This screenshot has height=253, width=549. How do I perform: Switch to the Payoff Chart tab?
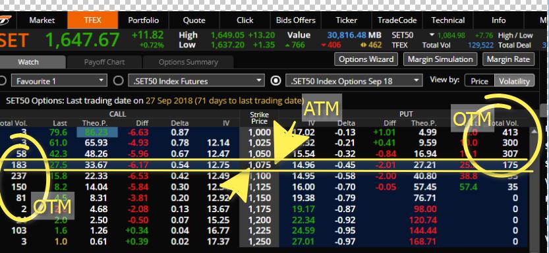pos(104,63)
